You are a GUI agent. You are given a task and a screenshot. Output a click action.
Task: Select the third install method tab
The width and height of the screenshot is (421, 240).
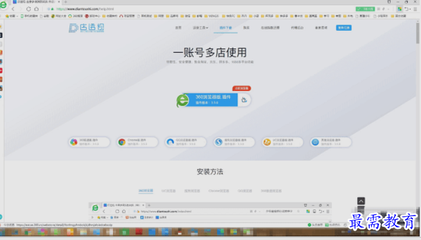[192, 191]
